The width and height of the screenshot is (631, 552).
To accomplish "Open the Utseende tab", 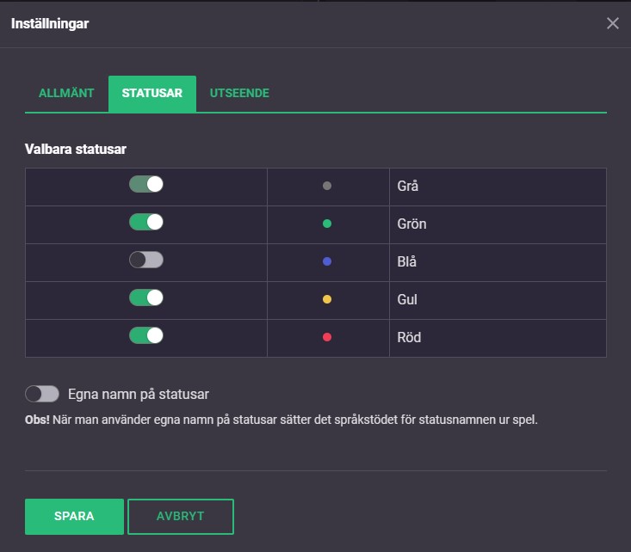I will coord(239,94).
